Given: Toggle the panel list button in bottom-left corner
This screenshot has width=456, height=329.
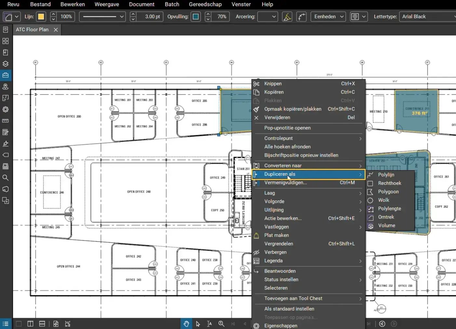Looking at the screenshot, I should pos(6,324).
